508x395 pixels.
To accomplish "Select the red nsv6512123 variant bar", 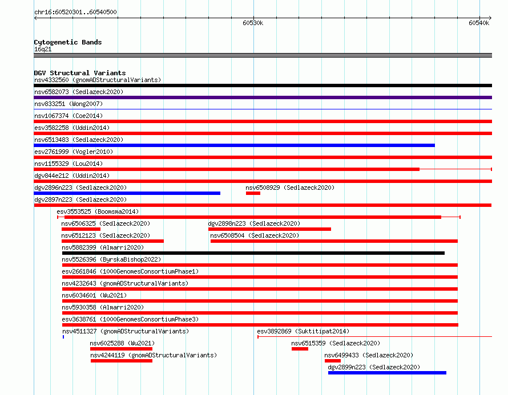I will [x=113, y=241].
